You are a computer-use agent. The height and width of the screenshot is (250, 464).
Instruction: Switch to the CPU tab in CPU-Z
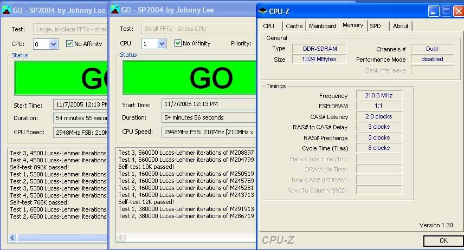268,26
